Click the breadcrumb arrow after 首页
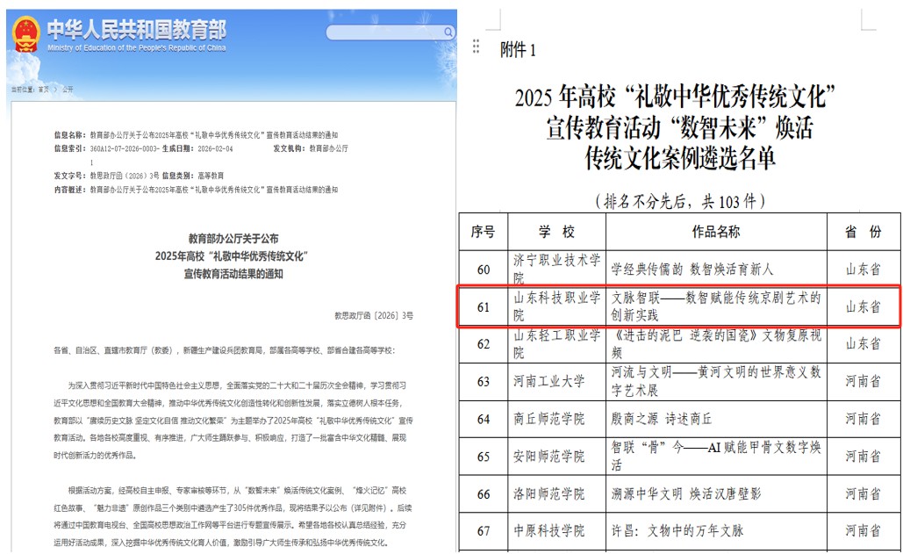Viewport: 903px width, 554px height. pyautogui.click(x=55, y=90)
